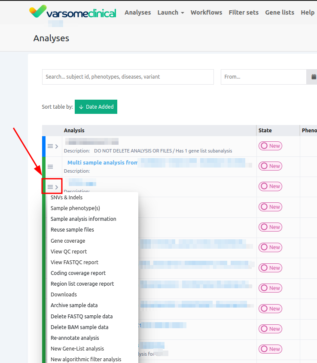The width and height of the screenshot is (317, 363).
Task: Open Multi sample analysis link
Action: point(102,163)
